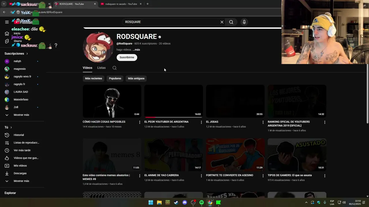Switch to RODSQUARE - YouTube browser tab
Screen dimensions: 369x207
click(74, 4)
